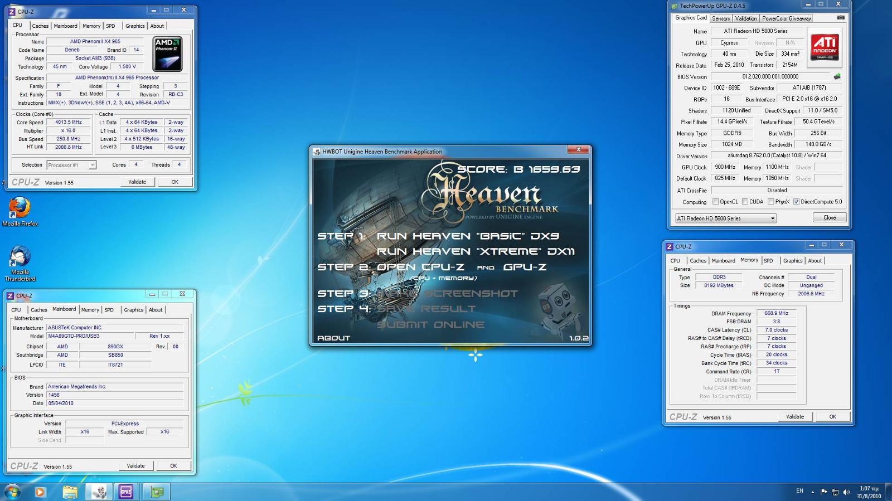Image resolution: width=892 pixels, height=501 pixels.
Task: Open Windows Explorer folder from the taskbar
Action: click(70, 492)
